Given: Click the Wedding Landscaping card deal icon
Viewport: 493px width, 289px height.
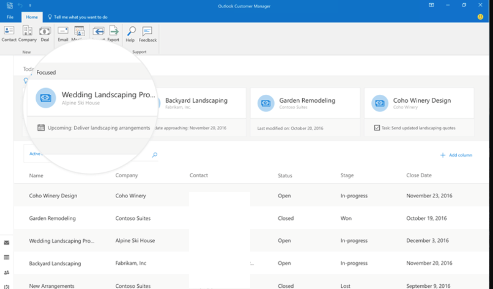Looking at the screenshot, I should 46,98.
